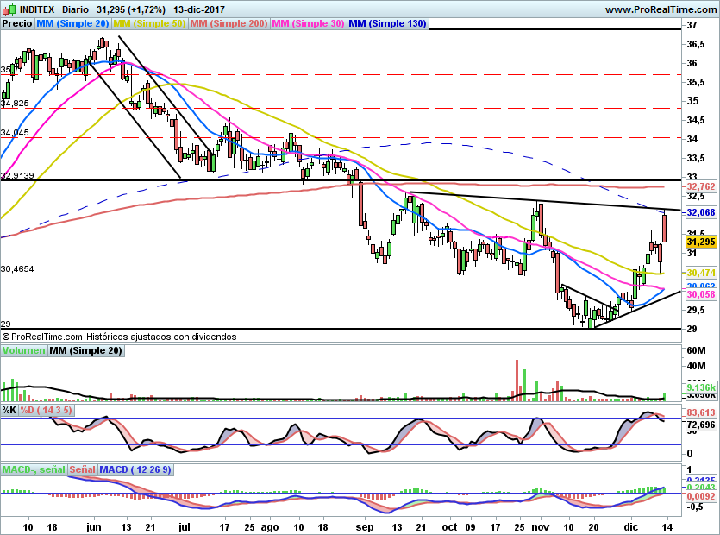Screen dimensions: 720x535
Task: Click the jun date on time axis
Action: 94,526
